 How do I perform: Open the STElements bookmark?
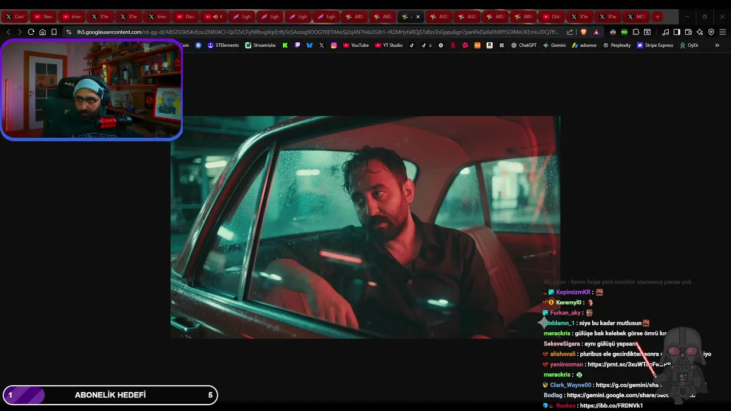(x=223, y=45)
